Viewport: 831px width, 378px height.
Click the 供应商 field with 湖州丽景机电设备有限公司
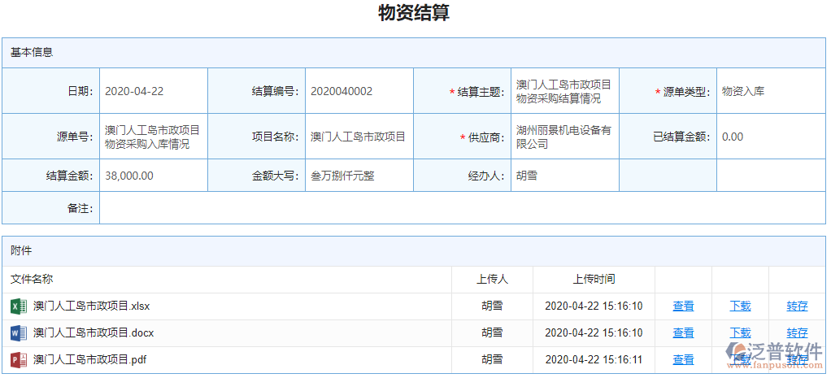click(563, 137)
